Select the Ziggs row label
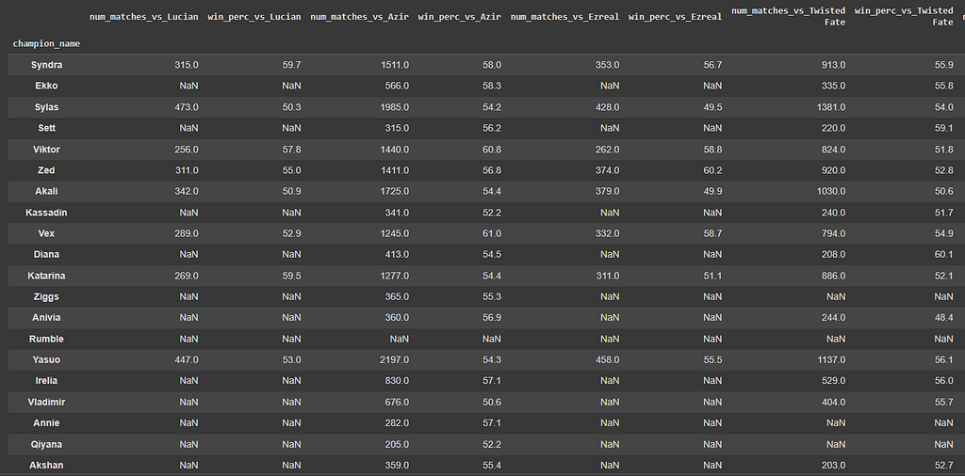This screenshot has width=965, height=476. pos(46,297)
